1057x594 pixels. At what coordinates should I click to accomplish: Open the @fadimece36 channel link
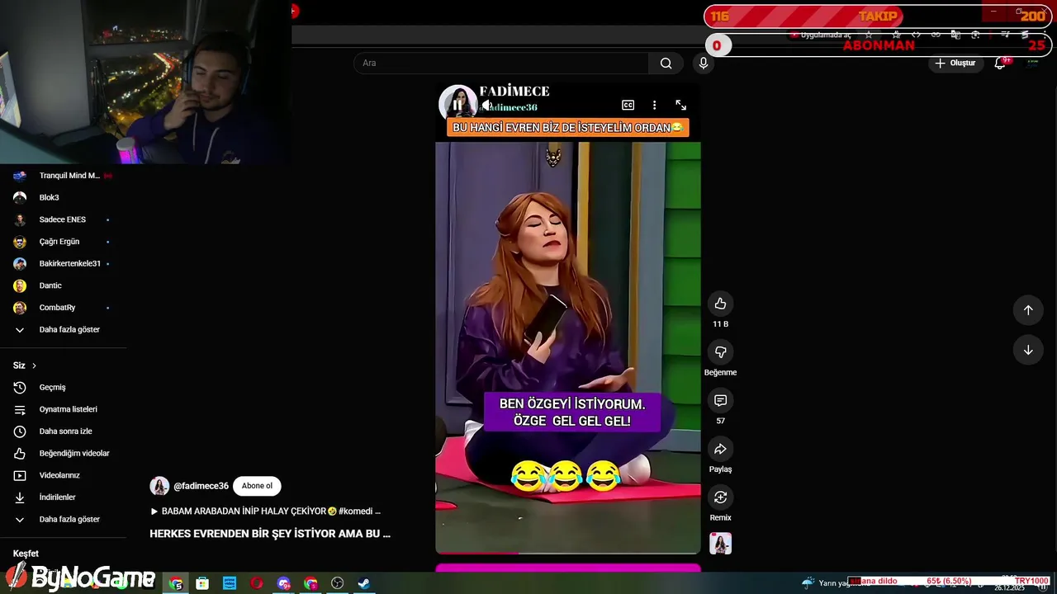(201, 486)
